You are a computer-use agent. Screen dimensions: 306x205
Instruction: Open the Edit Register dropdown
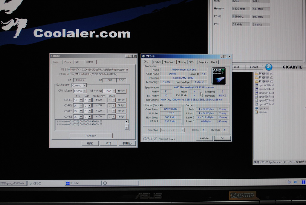(85, 86)
